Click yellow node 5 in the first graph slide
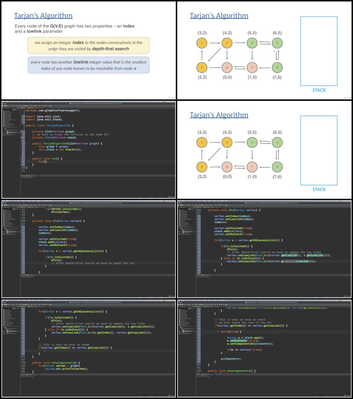This screenshot has height=399, width=353. pyautogui.click(x=202, y=67)
